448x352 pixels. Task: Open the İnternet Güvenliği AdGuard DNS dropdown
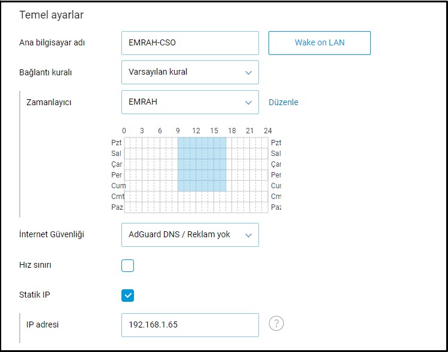190,235
